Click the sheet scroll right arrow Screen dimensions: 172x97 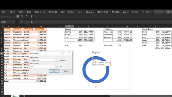pos(6,96)
